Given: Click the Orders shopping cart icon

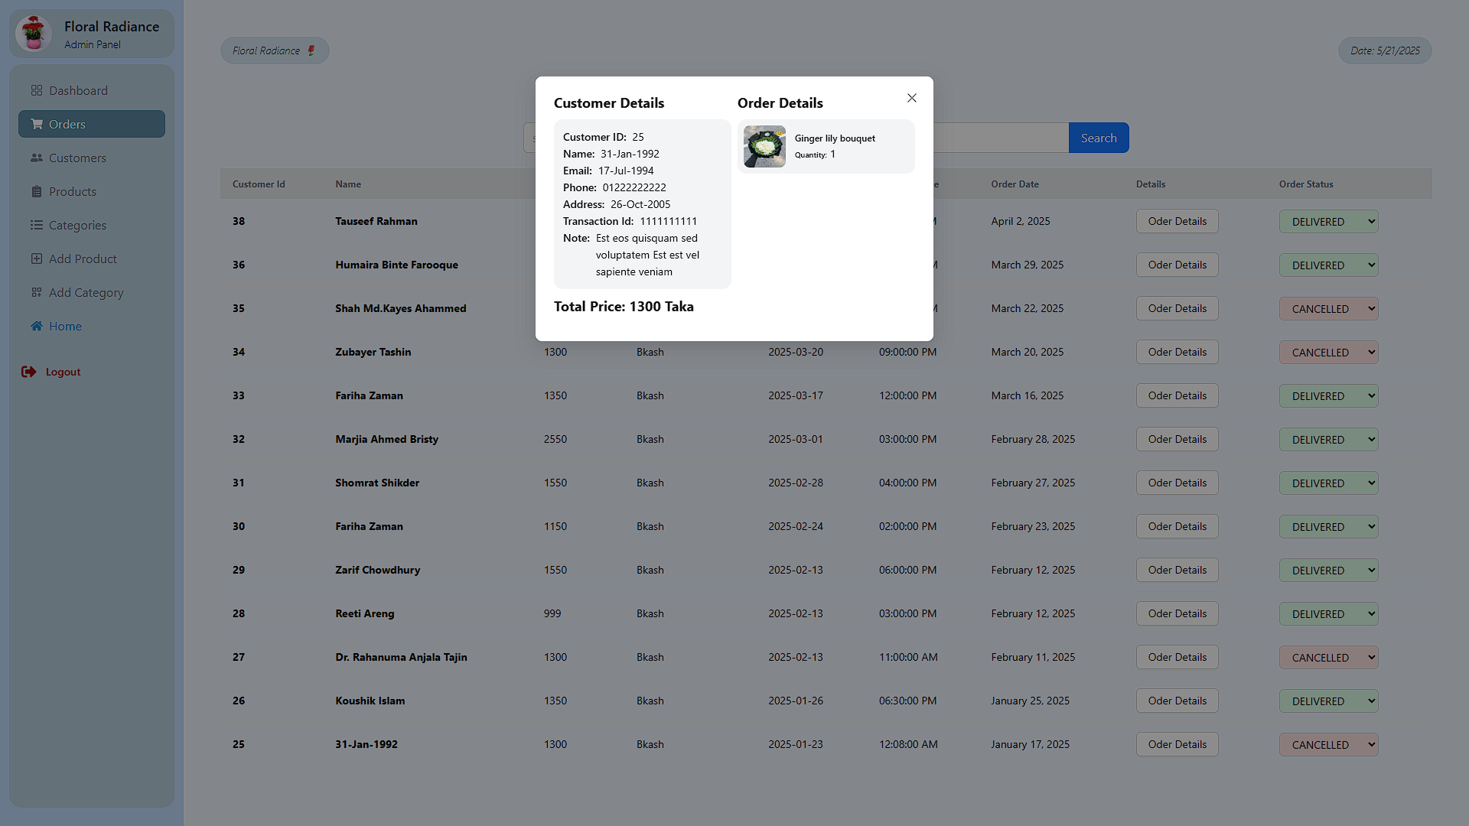Looking at the screenshot, I should pos(36,124).
